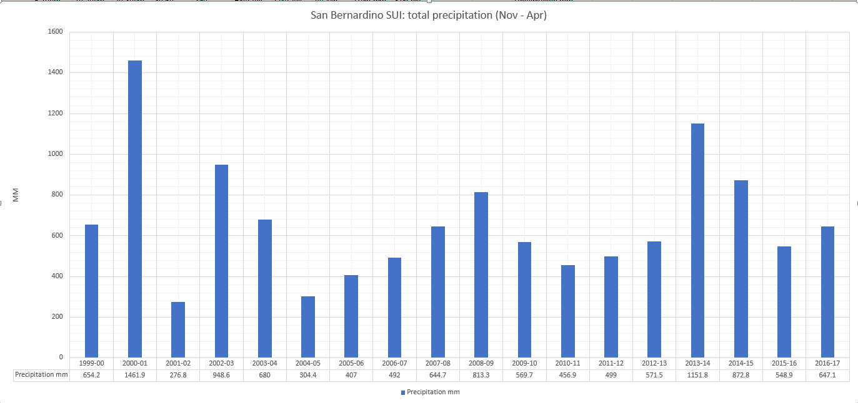Click the 2001-02 bar in the chart
This screenshot has height=403, width=858.
(x=178, y=329)
